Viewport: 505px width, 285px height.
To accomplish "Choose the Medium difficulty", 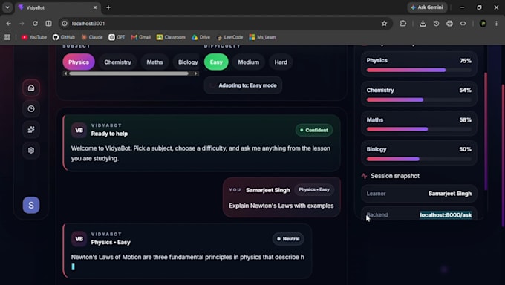I will click(x=248, y=62).
